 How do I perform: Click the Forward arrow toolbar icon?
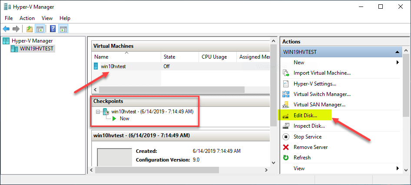(x=16, y=29)
